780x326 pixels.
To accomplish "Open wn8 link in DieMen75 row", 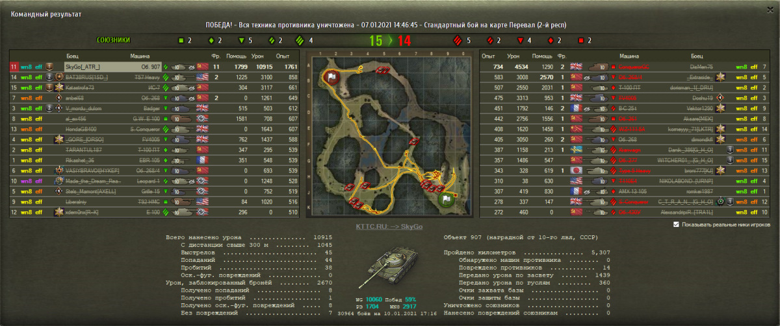I will point(741,67).
